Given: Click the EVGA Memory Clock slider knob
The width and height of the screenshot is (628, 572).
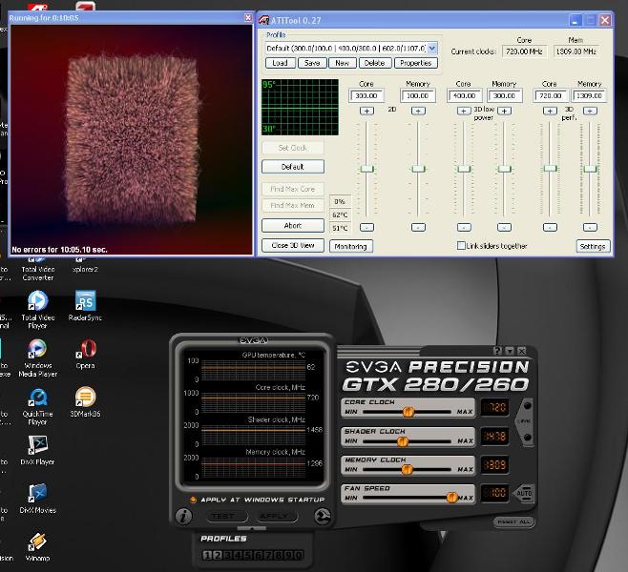Looking at the screenshot, I should [x=407, y=470].
